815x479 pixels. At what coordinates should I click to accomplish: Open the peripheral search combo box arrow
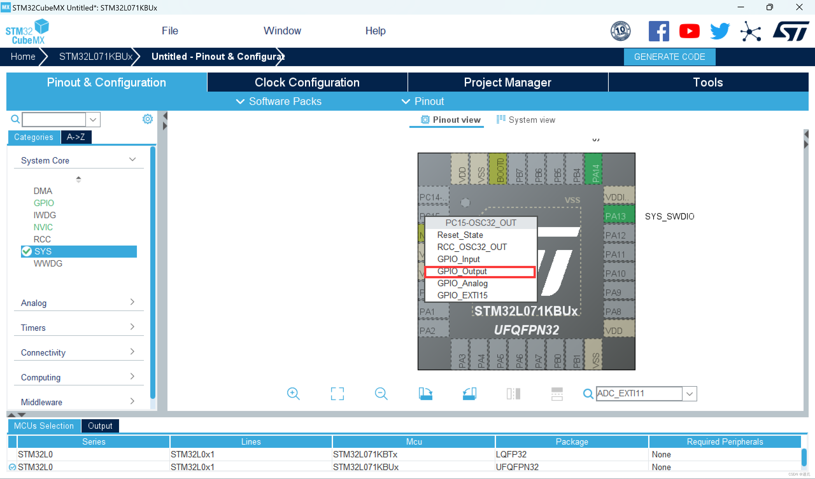click(93, 120)
